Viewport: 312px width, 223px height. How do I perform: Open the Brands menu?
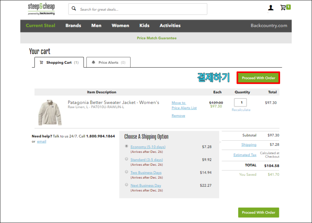(73, 26)
